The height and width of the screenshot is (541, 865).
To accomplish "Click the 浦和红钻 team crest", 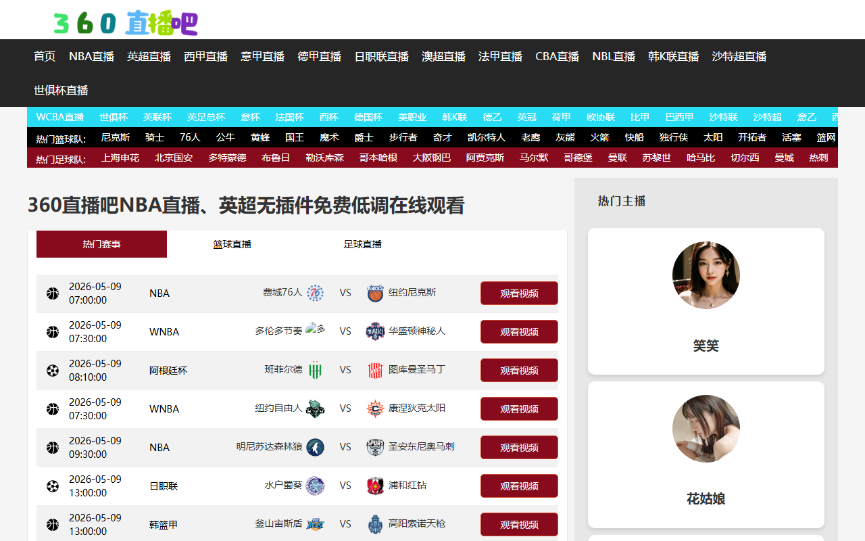I will 375,486.
